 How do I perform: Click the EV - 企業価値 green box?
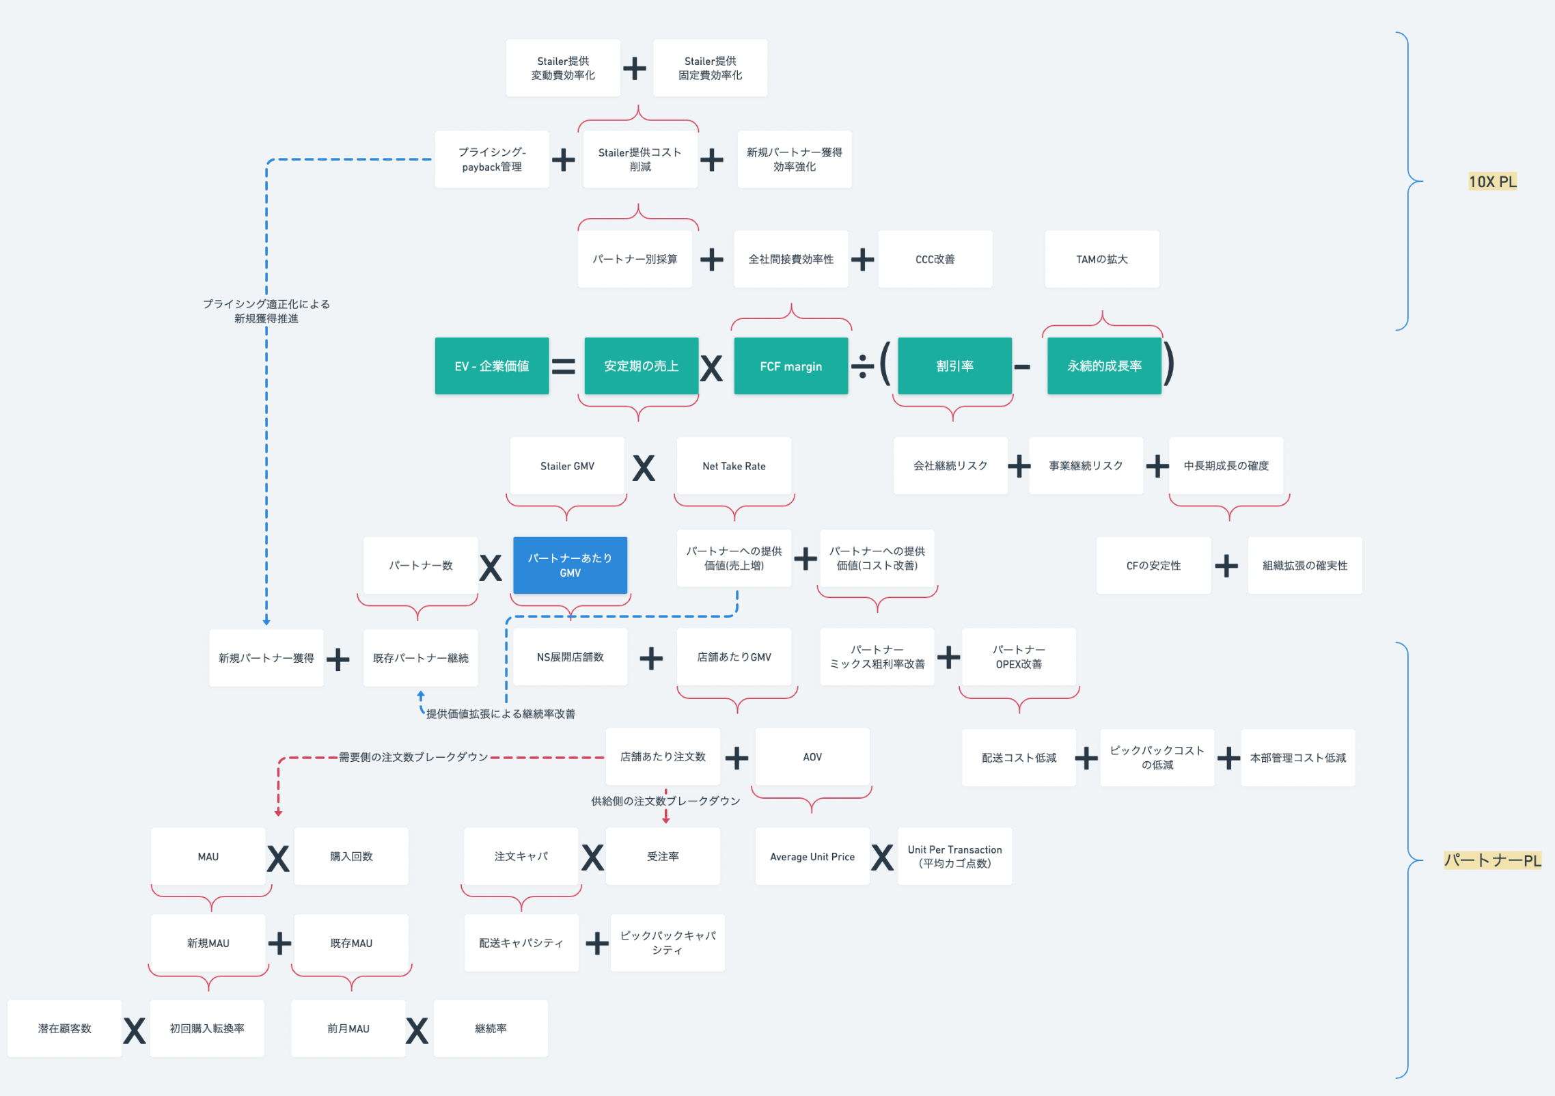coord(491,366)
